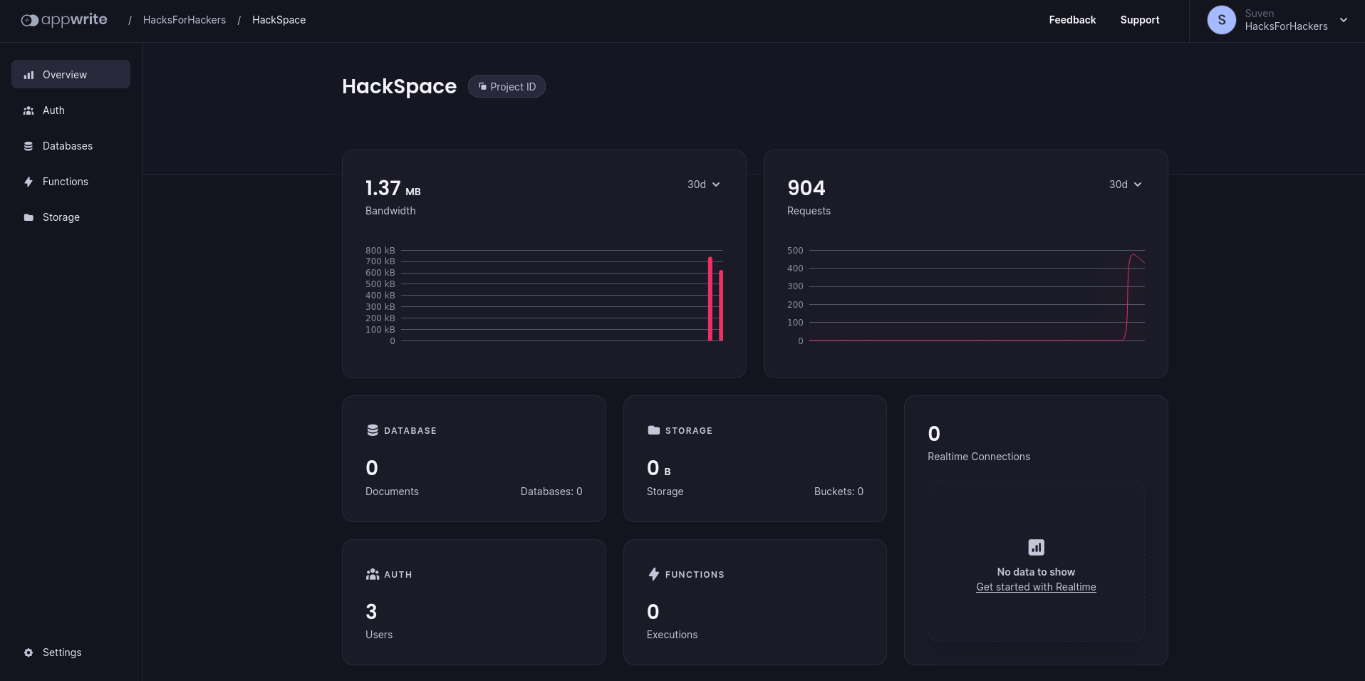Open the Overview section
The image size is (1365, 681).
(71, 74)
